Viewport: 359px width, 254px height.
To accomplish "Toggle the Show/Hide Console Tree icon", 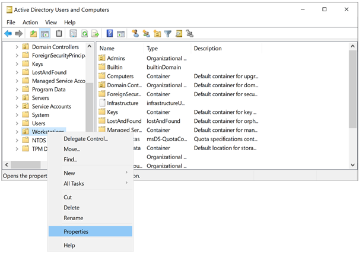I will (x=45, y=34).
